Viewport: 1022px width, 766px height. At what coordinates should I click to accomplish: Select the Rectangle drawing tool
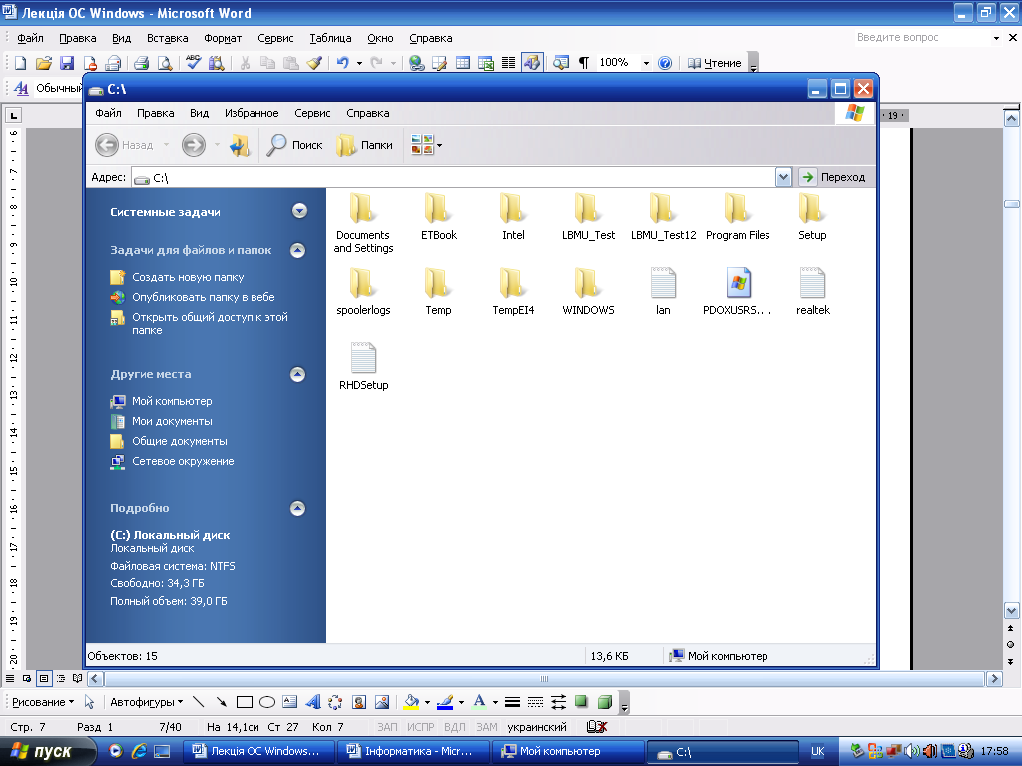tap(245, 702)
